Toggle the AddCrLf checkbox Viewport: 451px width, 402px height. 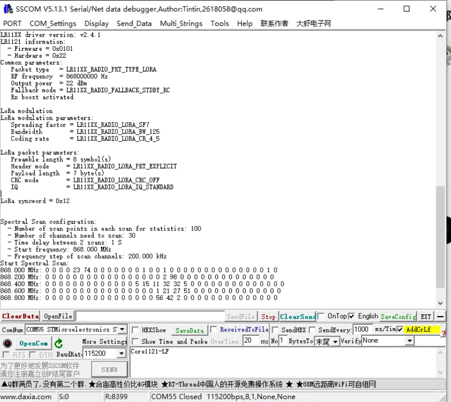click(400, 330)
